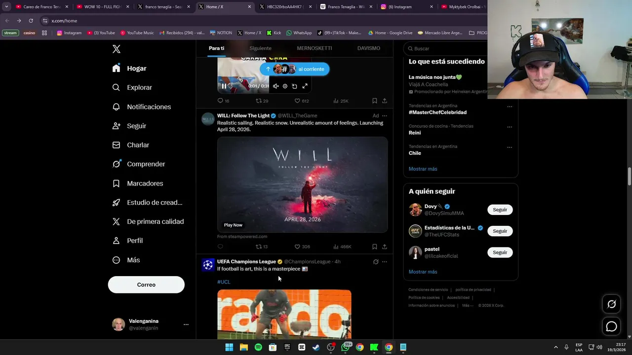Image resolution: width=632 pixels, height=355 pixels.
Task: Open Steam from the taskbar
Action: [x=316, y=347]
